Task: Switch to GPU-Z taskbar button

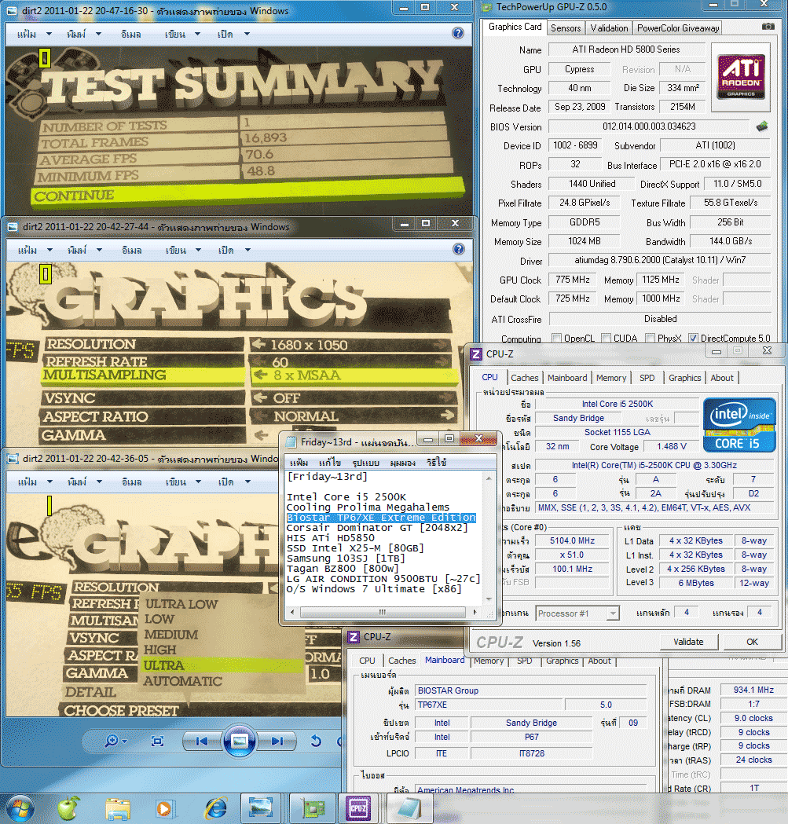Action: (x=313, y=808)
